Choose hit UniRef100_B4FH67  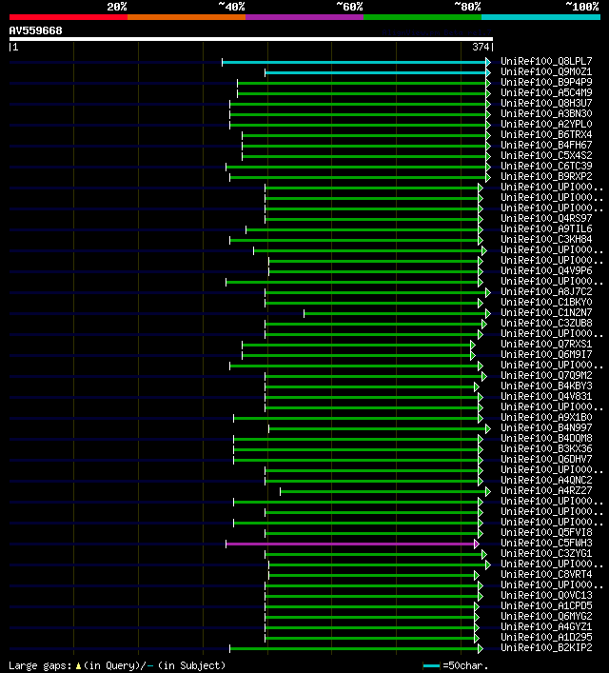coord(546,145)
